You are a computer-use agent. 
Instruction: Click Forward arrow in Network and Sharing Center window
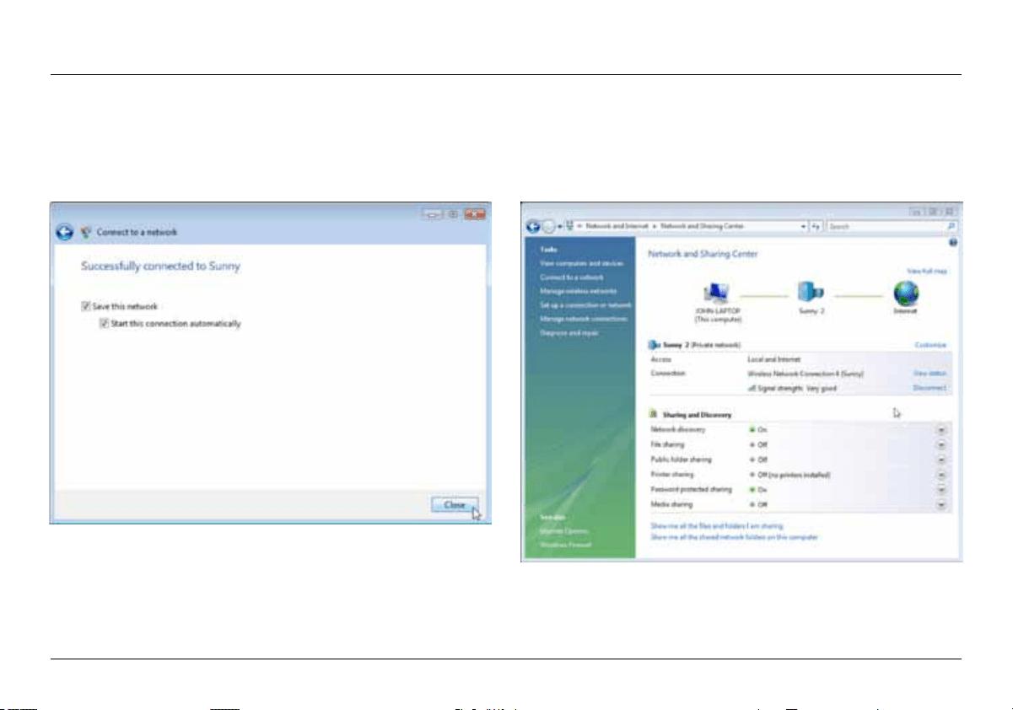click(x=547, y=227)
